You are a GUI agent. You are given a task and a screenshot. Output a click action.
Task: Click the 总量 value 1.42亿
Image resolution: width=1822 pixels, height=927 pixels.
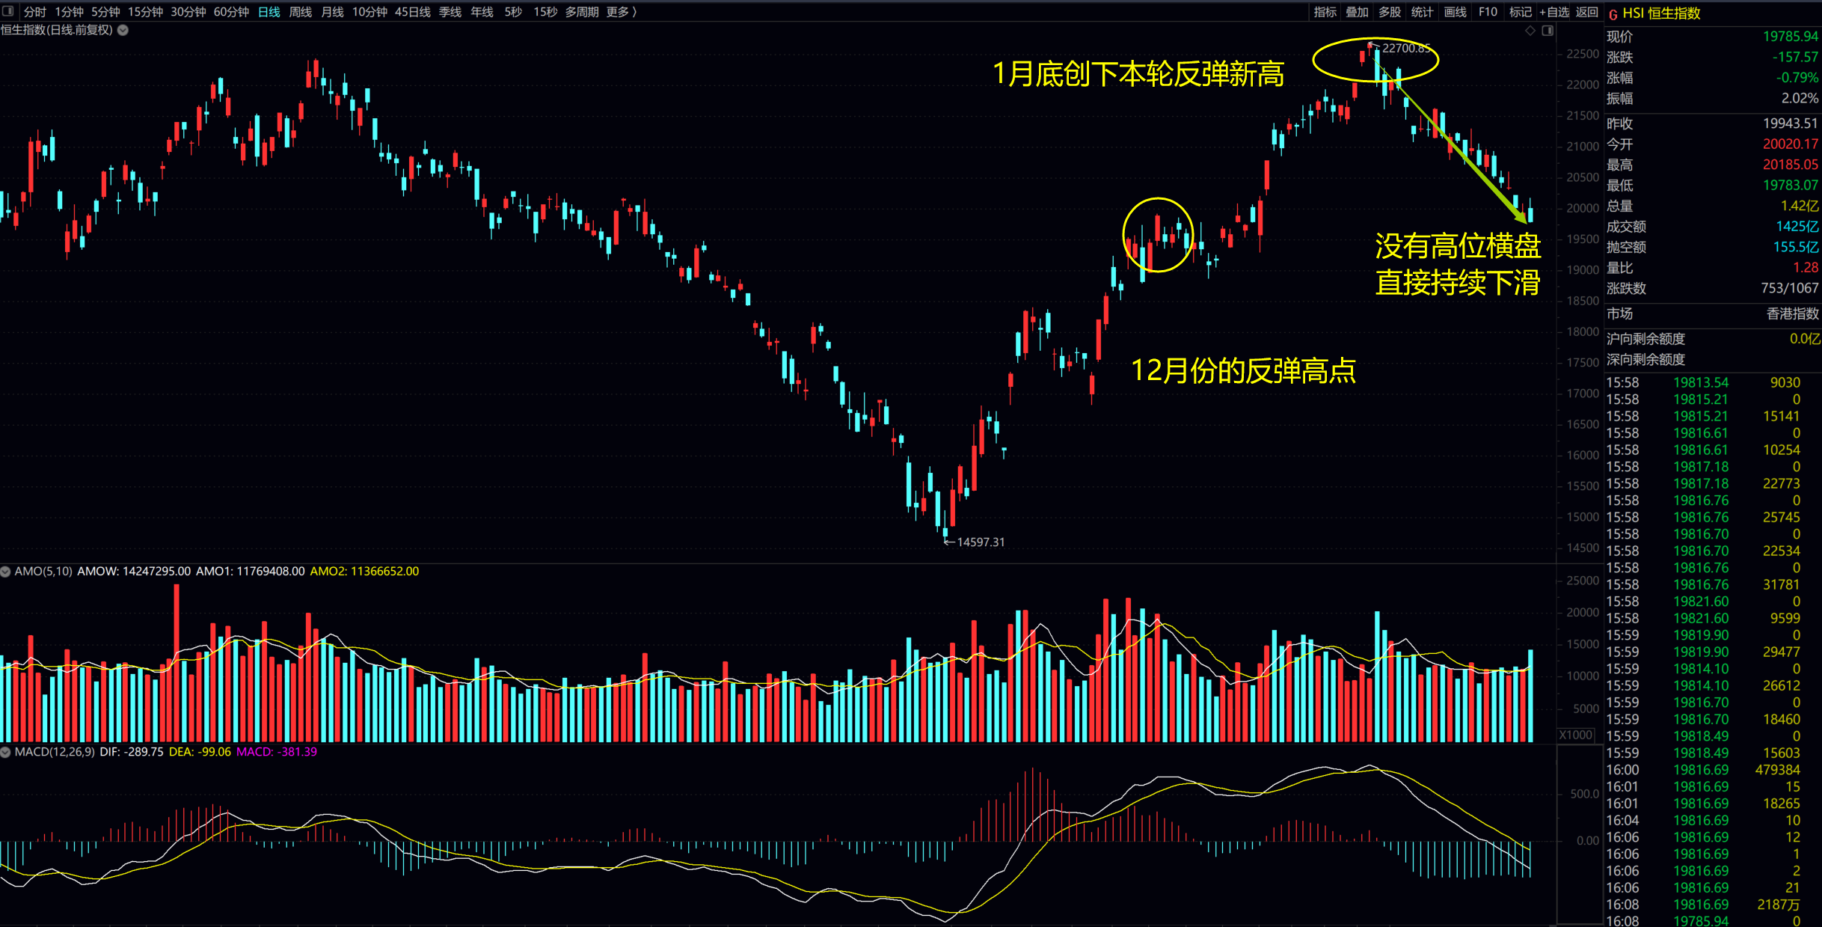(x=1800, y=206)
